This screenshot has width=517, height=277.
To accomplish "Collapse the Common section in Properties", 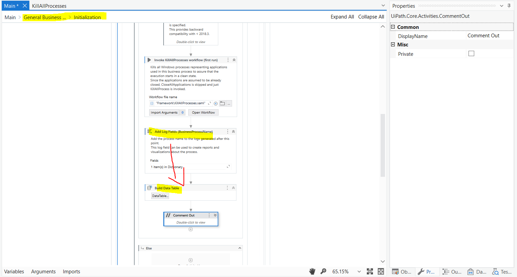I will pos(393,27).
